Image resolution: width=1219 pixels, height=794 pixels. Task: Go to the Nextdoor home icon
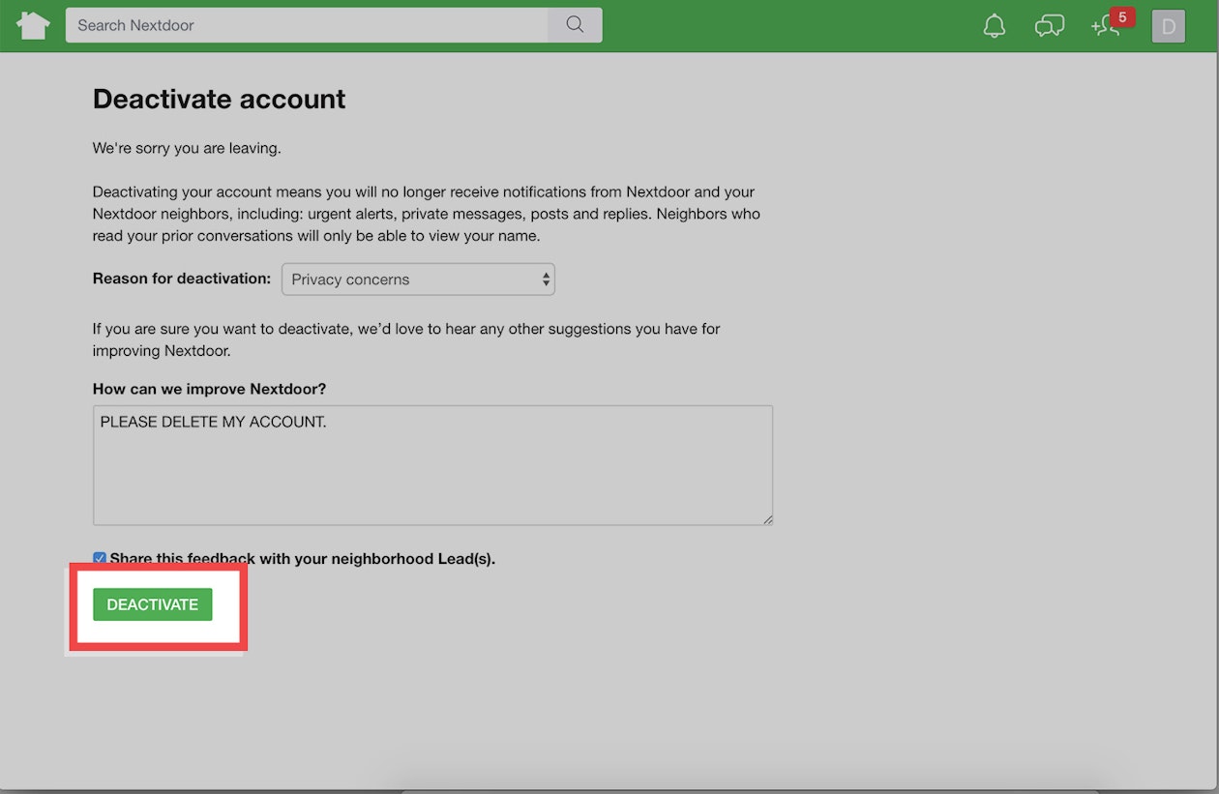coord(33,25)
